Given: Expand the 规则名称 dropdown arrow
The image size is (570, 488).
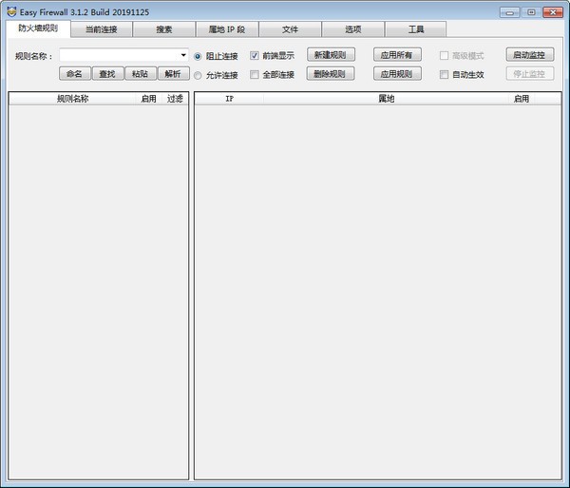Looking at the screenshot, I should pyautogui.click(x=183, y=55).
